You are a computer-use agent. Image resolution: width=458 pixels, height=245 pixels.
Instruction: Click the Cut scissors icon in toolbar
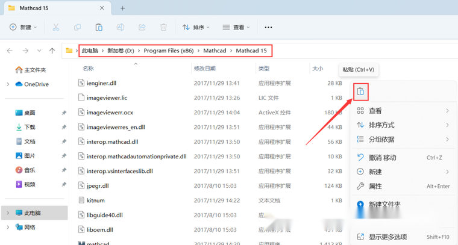(56, 27)
